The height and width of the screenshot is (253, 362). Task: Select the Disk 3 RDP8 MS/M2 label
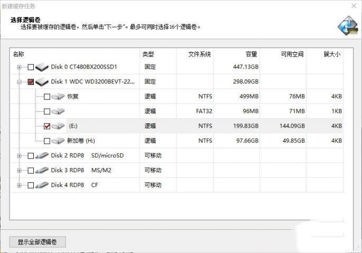(x=81, y=170)
